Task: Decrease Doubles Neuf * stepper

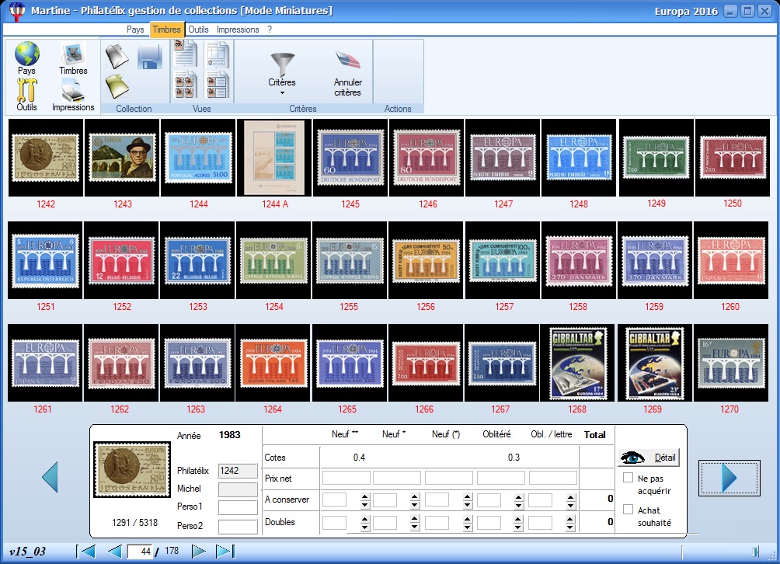Action: [415, 527]
